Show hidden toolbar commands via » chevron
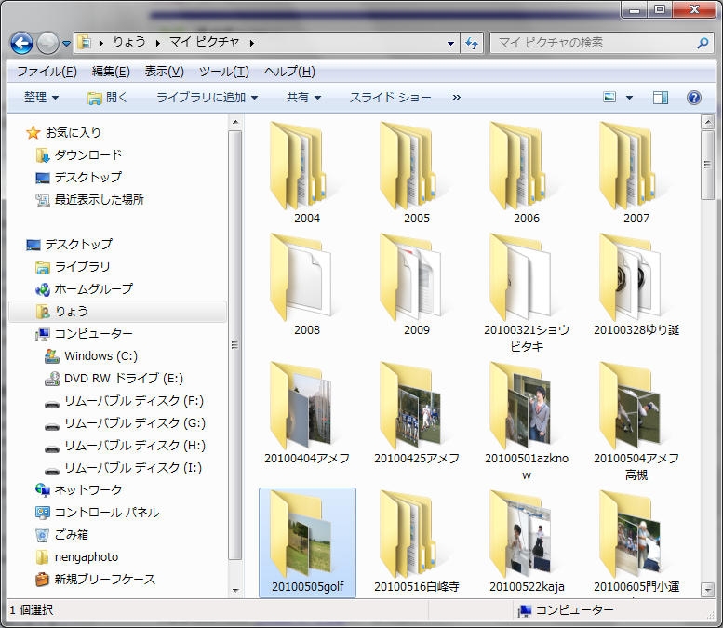Image resolution: width=723 pixels, height=628 pixels. tap(456, 98)
